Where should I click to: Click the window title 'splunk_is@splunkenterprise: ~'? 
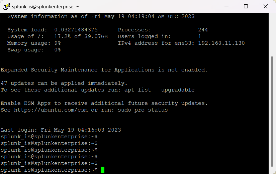[x=45, y=7]
